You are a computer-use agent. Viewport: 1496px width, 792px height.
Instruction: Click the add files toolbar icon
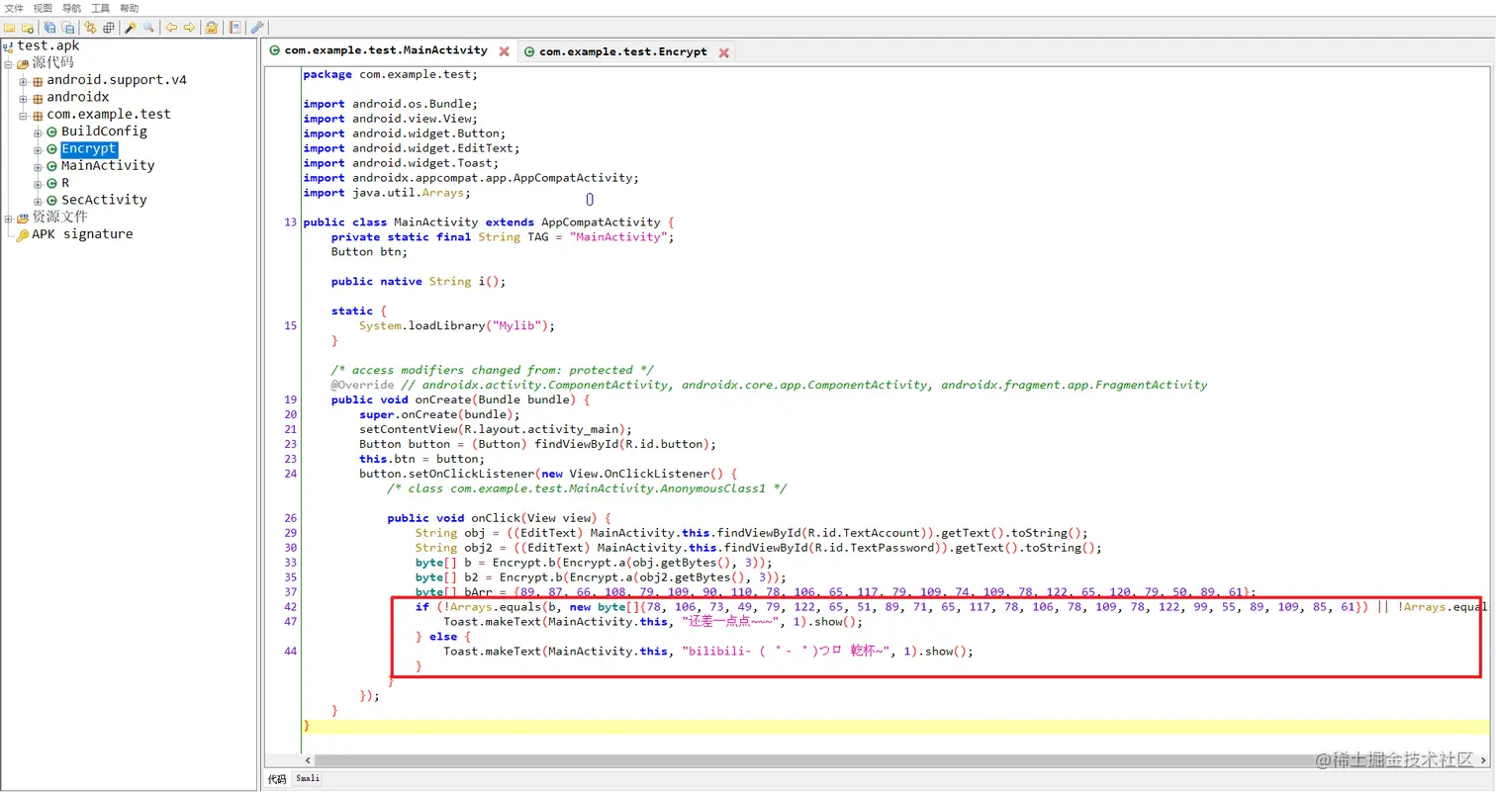pyautogui.click(x=28, y=28)
